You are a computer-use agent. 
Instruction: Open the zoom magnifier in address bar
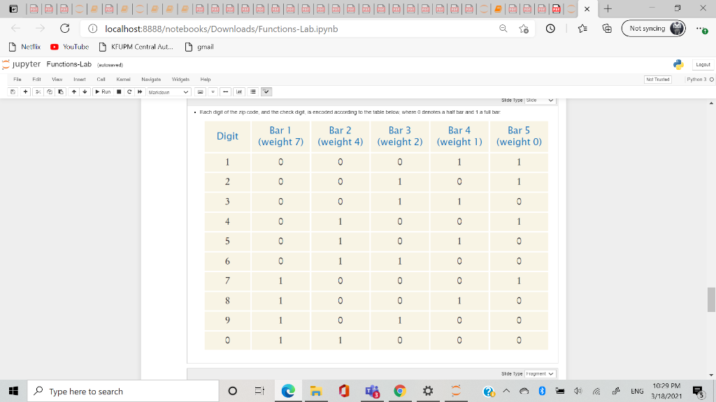503,29
